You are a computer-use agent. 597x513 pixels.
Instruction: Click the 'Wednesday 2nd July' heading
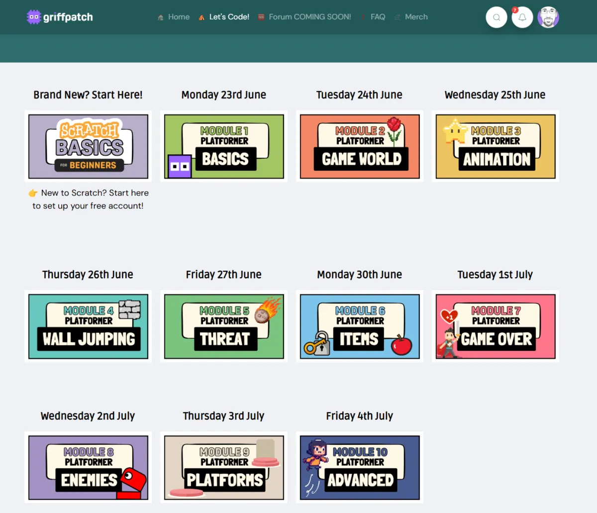click(x=88, y=416)
